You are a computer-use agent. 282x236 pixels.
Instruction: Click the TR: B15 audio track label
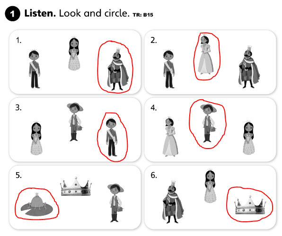pos(143,15)
